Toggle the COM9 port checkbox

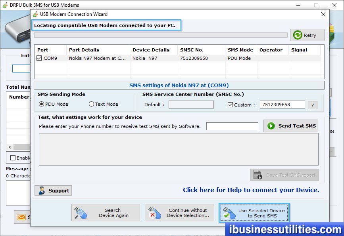pyautogui.click(x=39, y=58)
